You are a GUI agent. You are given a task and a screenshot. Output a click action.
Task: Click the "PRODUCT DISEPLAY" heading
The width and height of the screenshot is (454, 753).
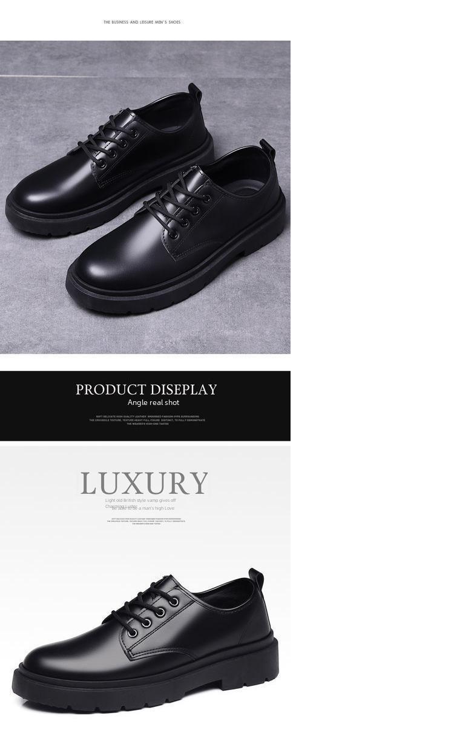[146, 389]
